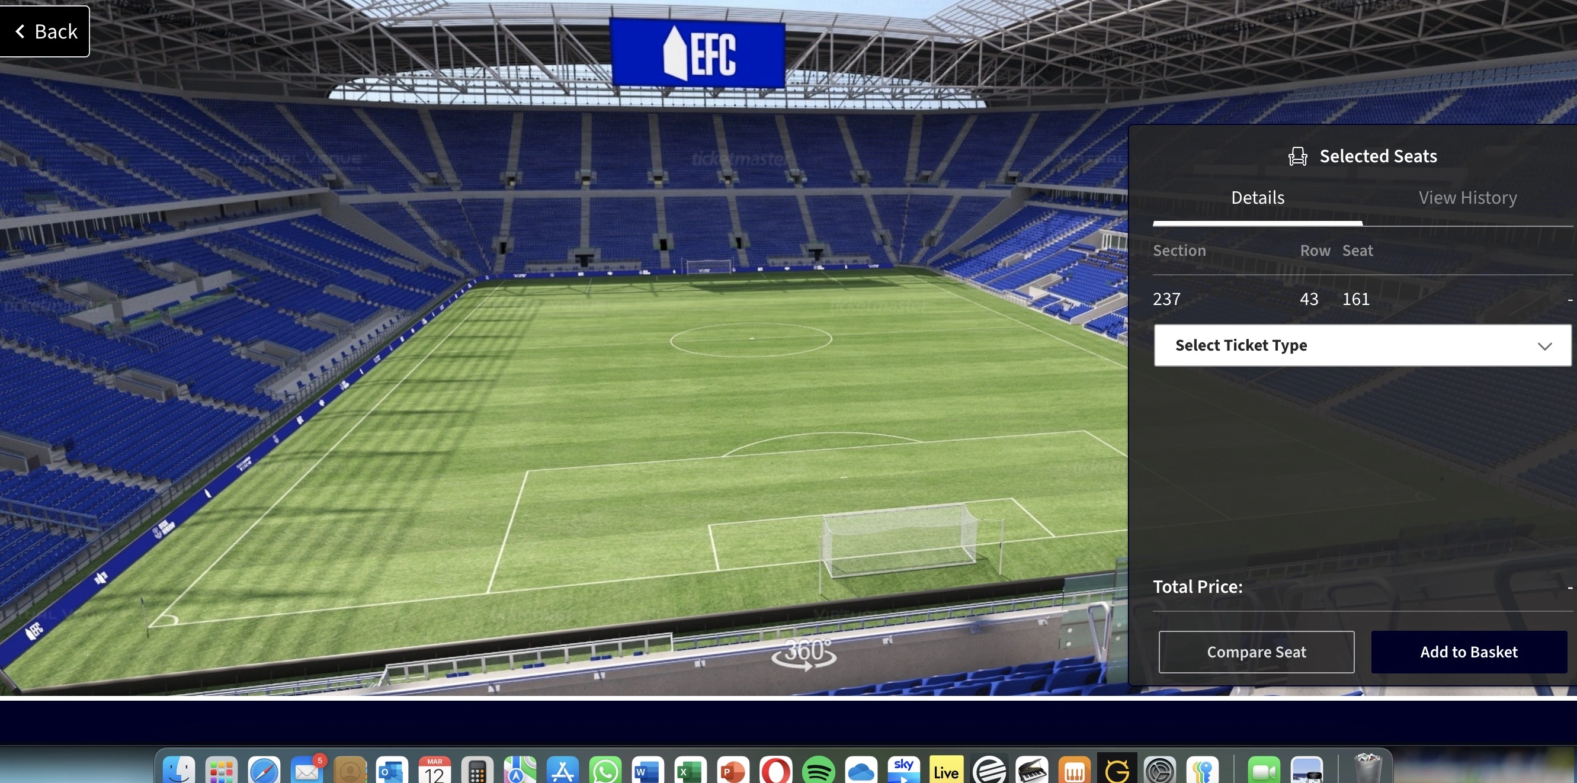Click the EFC scoreboard in stadium view
Viewport: 1577px width, 783px height.
pos(698,53)
